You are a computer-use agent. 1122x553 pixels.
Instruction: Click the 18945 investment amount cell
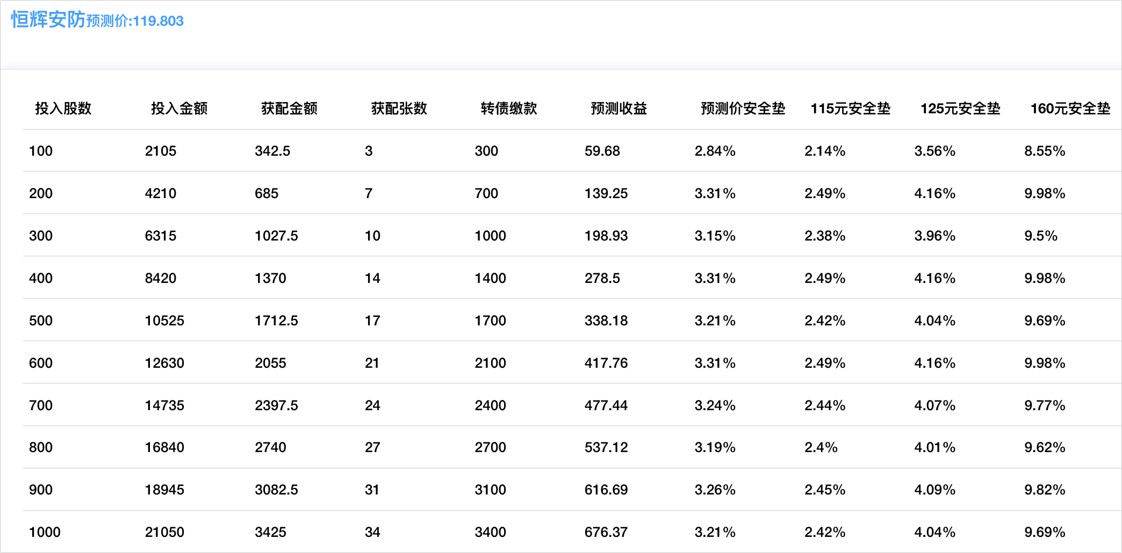164,490
